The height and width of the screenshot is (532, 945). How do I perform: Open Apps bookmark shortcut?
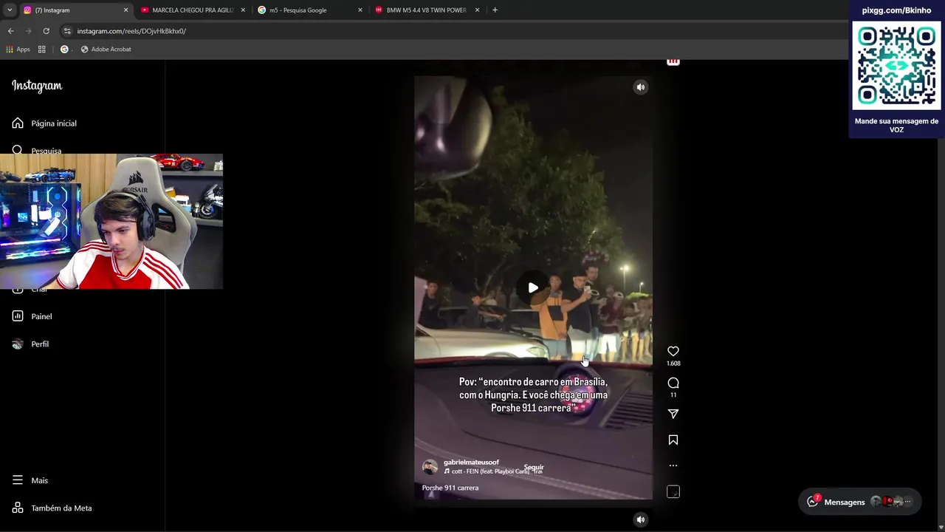(x=18, y=50)
